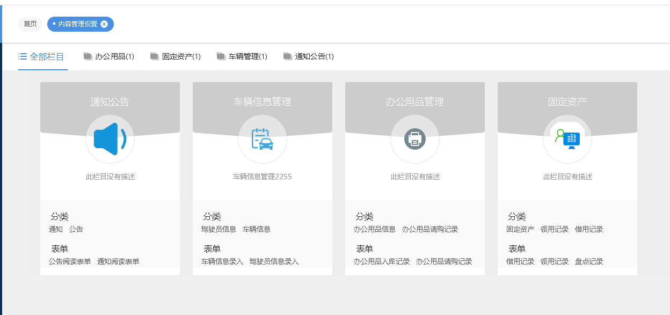Viewport: 670px width, 315px height.
Task: Click folder icon next to 车辆管理(1)
Action: click(221, 56)
